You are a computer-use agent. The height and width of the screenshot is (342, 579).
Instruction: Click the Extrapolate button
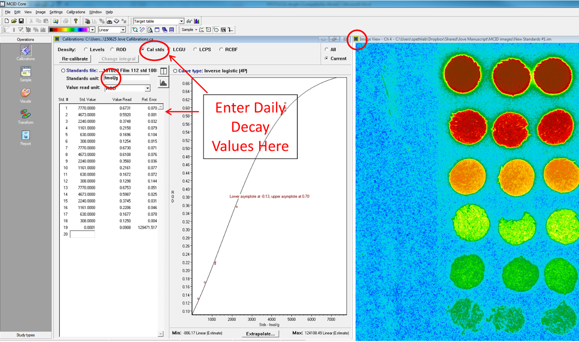[x=261, y=333]
